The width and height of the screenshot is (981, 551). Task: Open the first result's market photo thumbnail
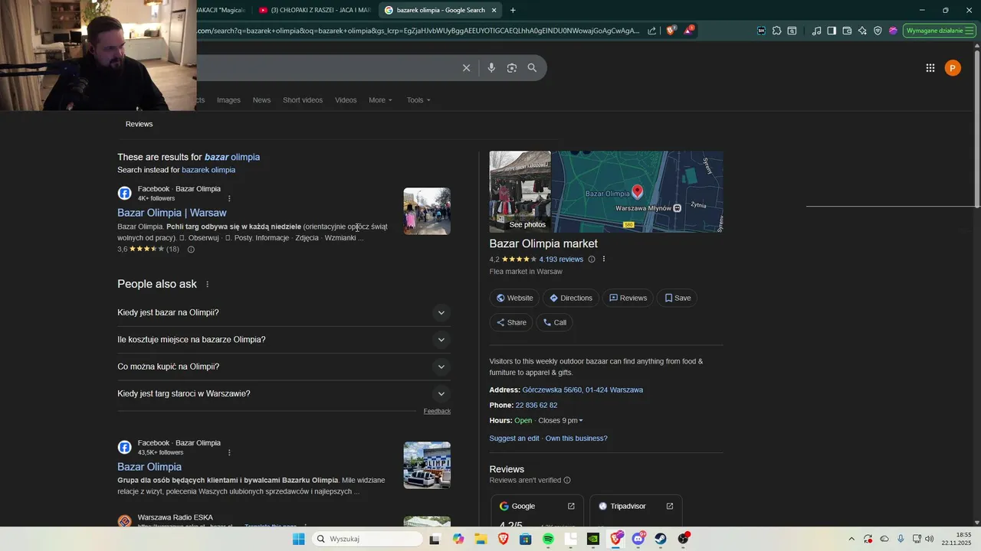click(427, 211)
